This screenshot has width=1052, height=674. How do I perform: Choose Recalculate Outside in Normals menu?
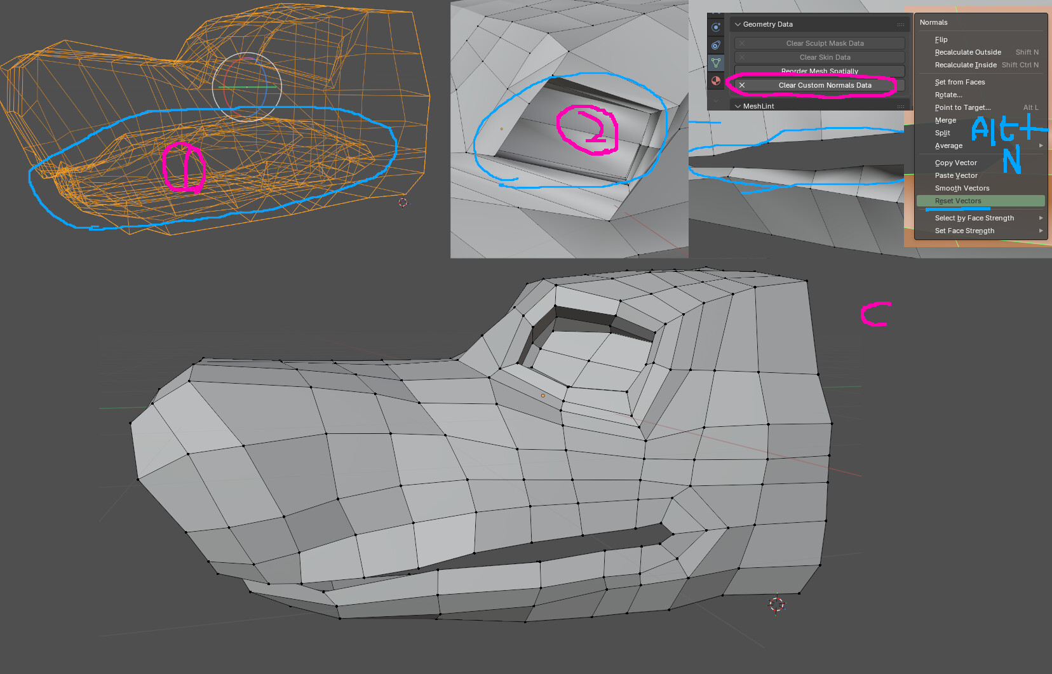981,52
